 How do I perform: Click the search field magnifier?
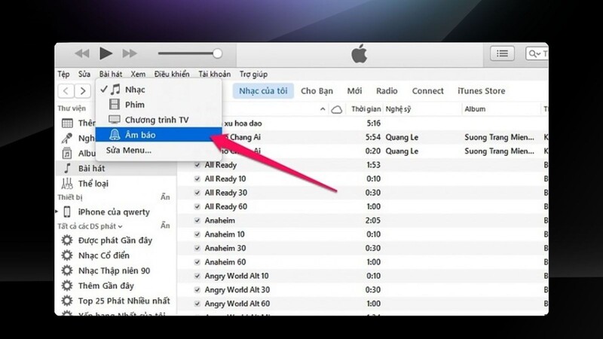pyautogui.click(x=533, y=53)
